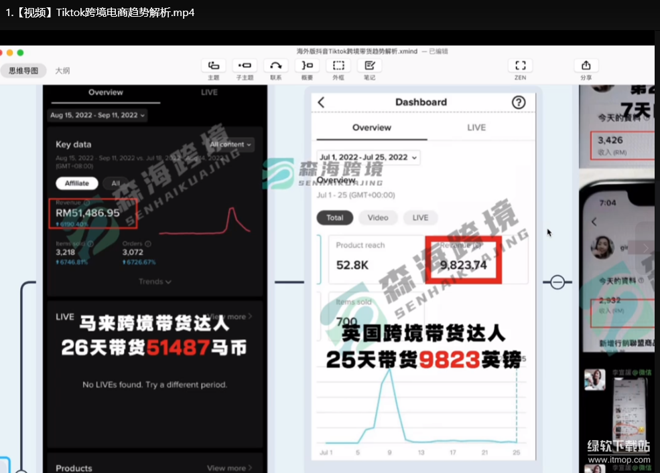
Task: Expand the Trends section
Action: (155, 282)
